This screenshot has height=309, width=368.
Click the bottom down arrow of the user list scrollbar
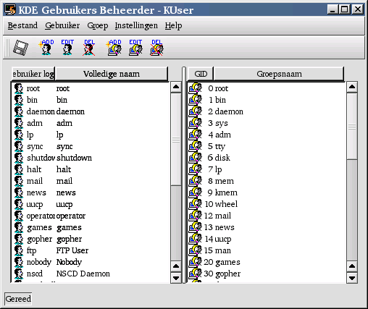(x=176, y=278)
